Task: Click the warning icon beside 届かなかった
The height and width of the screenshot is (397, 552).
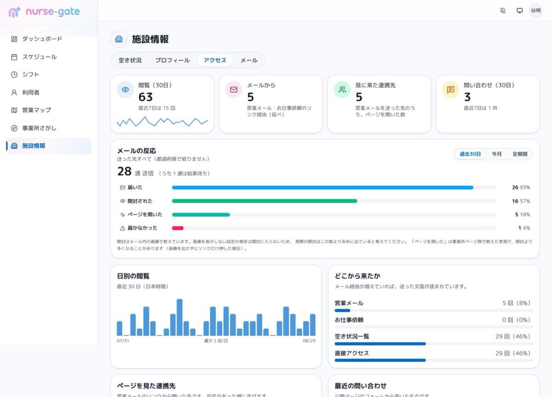Action: pos(122,228)
